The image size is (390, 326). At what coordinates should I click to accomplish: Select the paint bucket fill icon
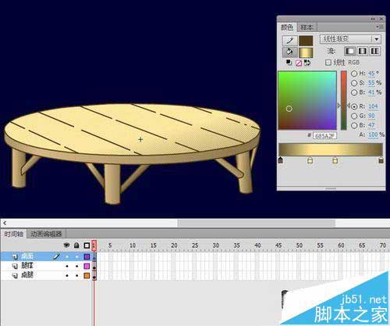coord(289,52)
